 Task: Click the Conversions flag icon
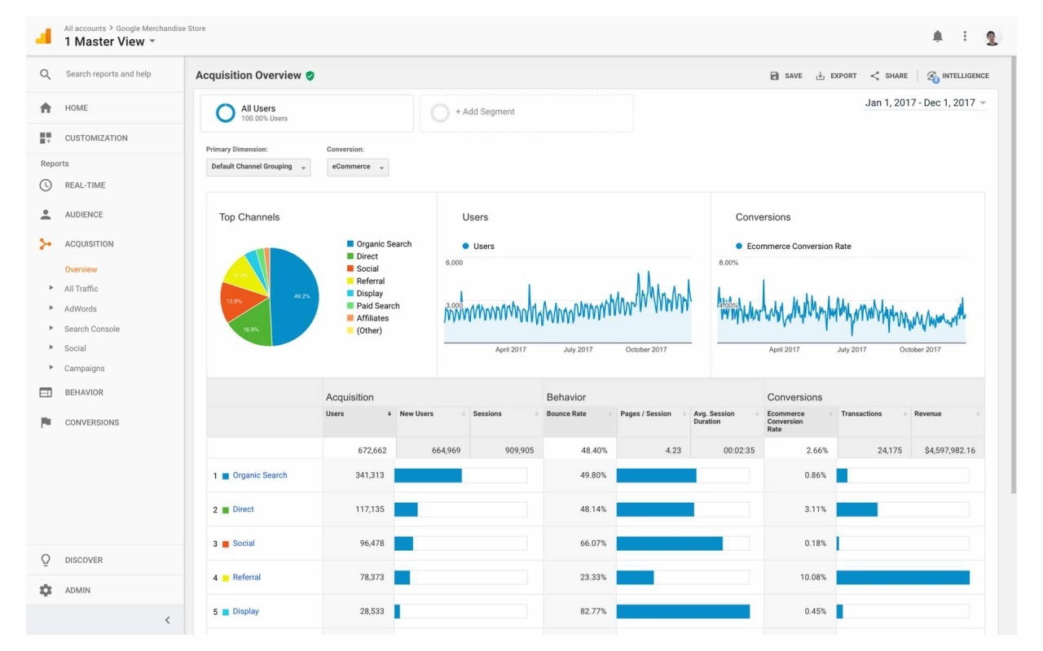[x=46, y=422]
